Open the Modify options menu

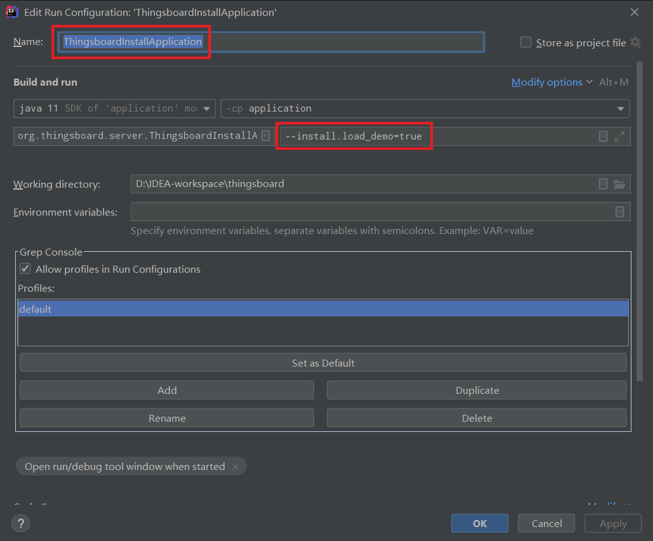click(546, 82)
